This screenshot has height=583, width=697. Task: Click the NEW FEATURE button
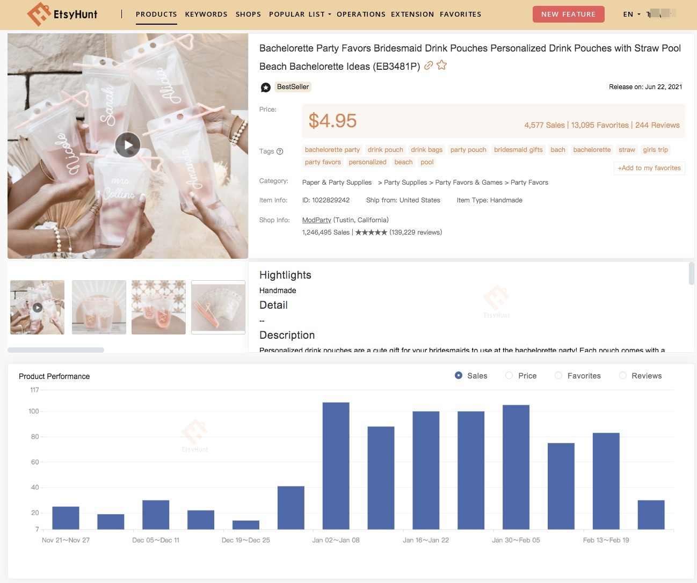(x=569, y=14)
